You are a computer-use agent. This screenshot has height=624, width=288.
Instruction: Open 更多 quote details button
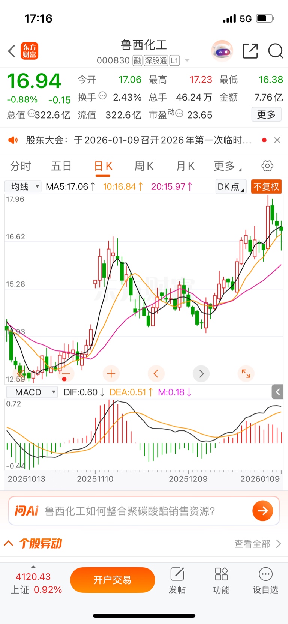(266, 114)
